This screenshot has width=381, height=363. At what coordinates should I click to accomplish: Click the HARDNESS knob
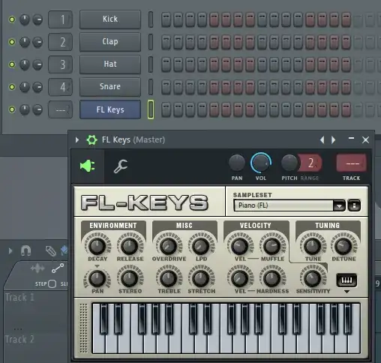pos(272,278)
